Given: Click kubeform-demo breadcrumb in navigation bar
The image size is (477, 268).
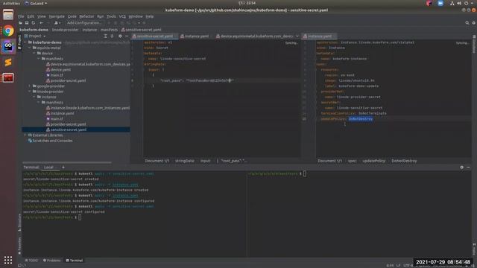Looking at the screenshot, I should [34, 30].
